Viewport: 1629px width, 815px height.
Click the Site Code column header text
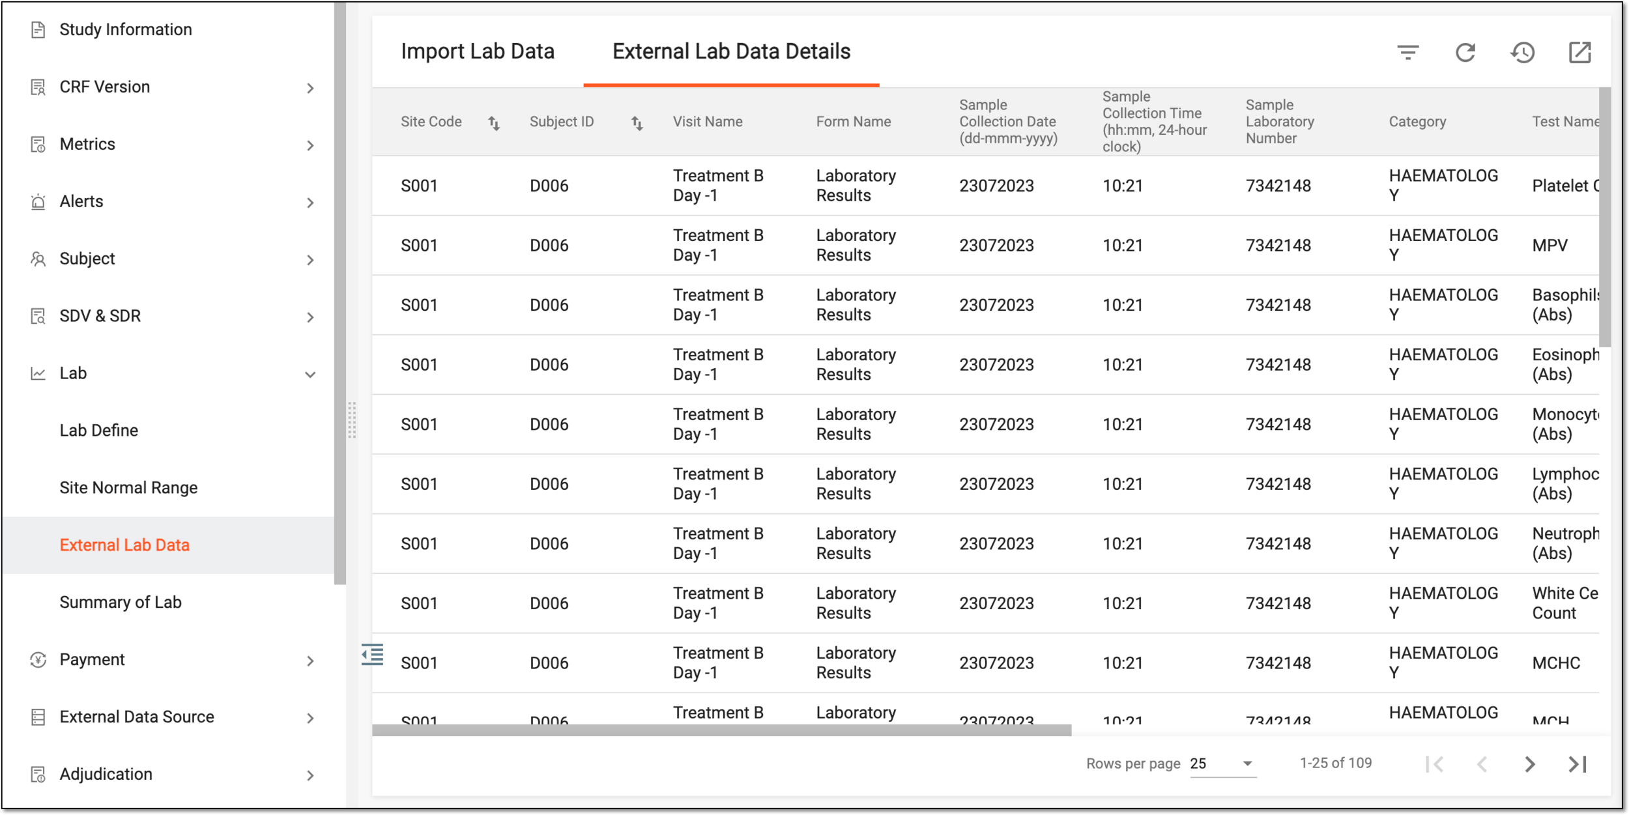tap(431, 122)
